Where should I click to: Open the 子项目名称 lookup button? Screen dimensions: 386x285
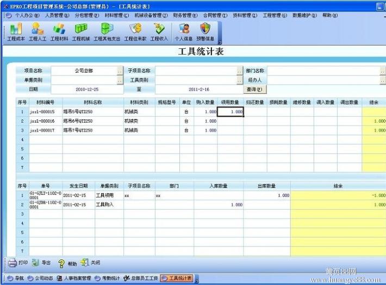pos(240,71)
